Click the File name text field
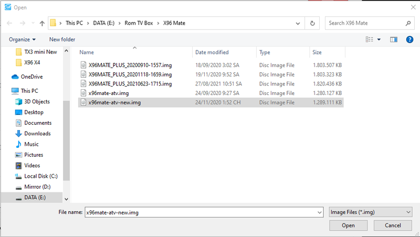The height and width of the screenshot is (237, 420). [201, 212]
